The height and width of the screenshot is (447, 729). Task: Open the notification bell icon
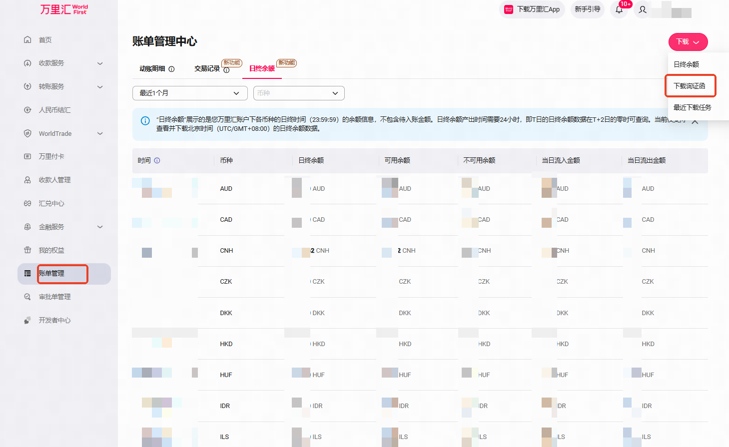[619, 9]
